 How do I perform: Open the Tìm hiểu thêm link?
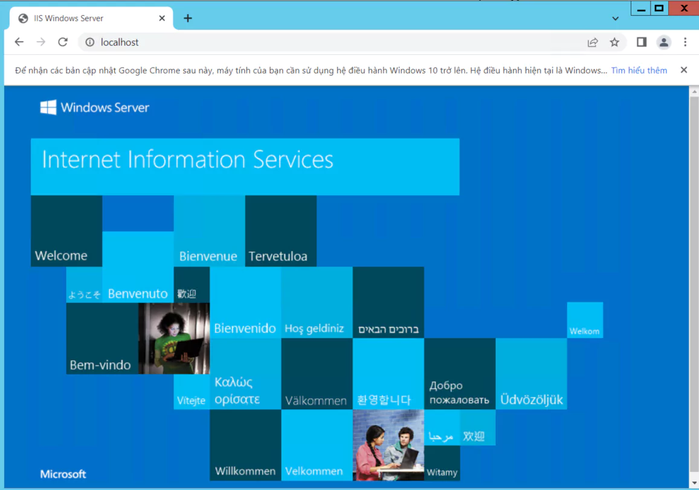click(x=639, y=71)
